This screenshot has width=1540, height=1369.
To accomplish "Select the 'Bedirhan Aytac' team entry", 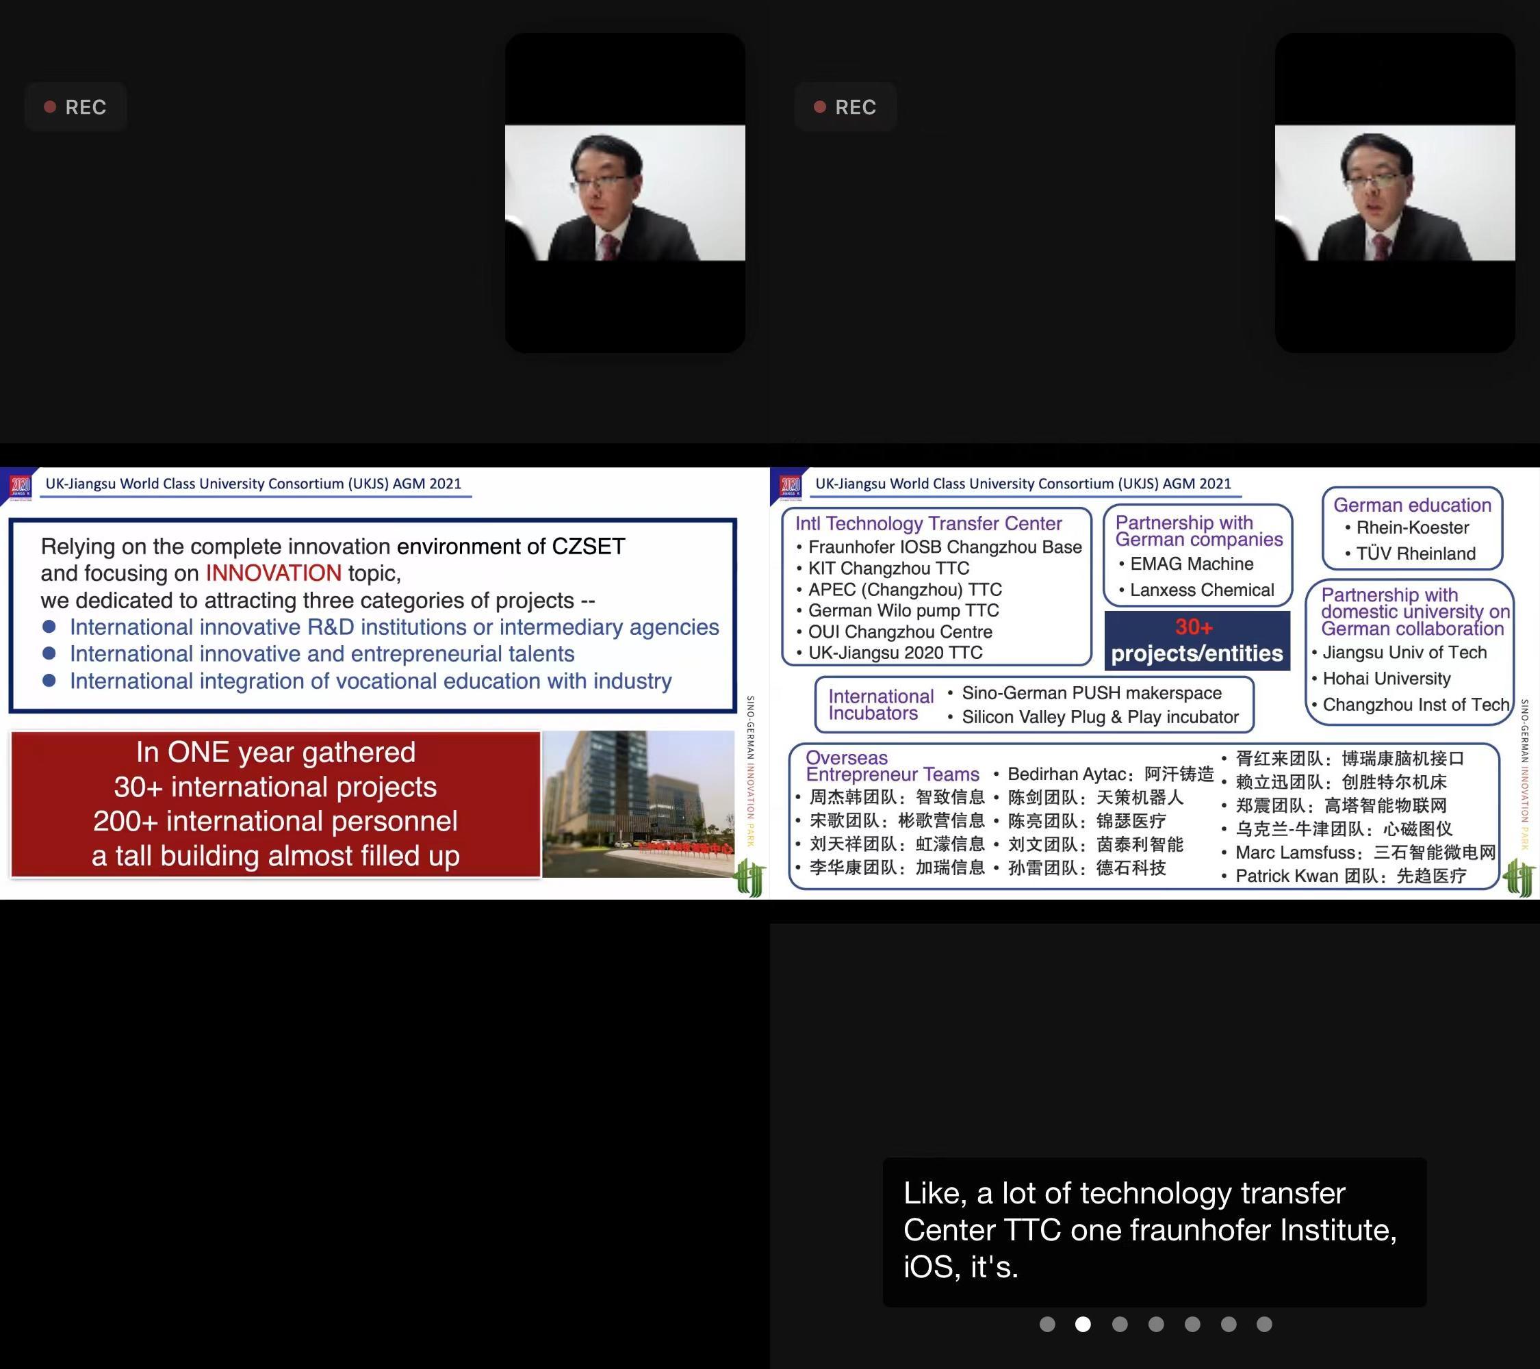I will [1111, 773].
